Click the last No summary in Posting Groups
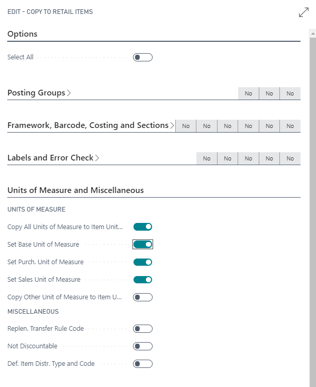316x387 pixels. click(290, 93)
